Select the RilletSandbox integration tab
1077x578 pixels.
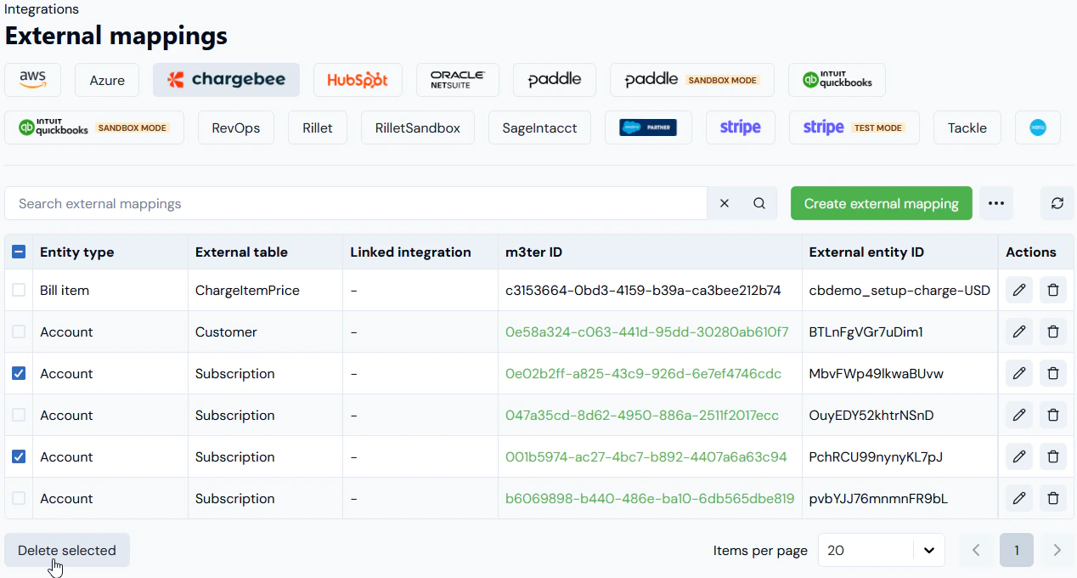point(418,127)
